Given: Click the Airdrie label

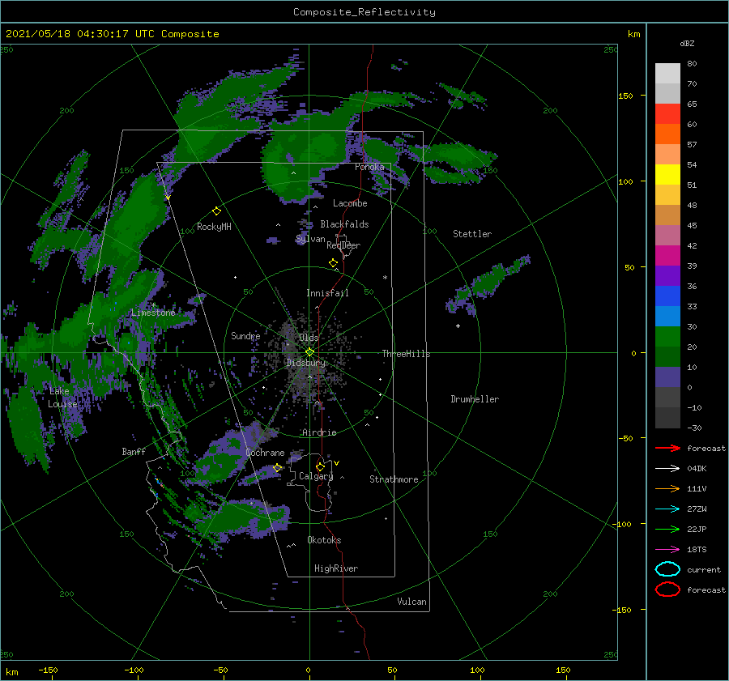Looking at the screenshot, I should (319, 432).
